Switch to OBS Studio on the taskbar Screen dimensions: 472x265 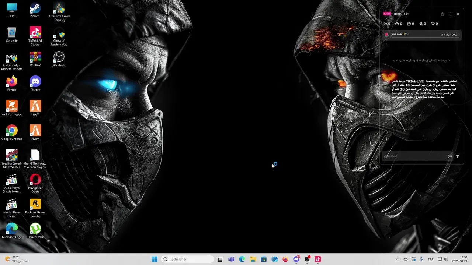[307, 259]
